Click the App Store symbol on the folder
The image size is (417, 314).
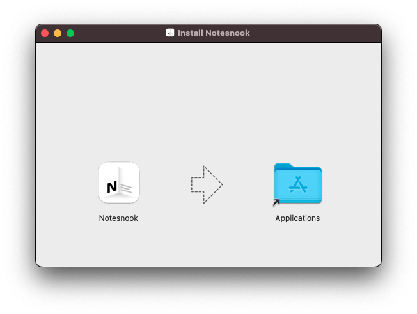click(x=298, y=185)
